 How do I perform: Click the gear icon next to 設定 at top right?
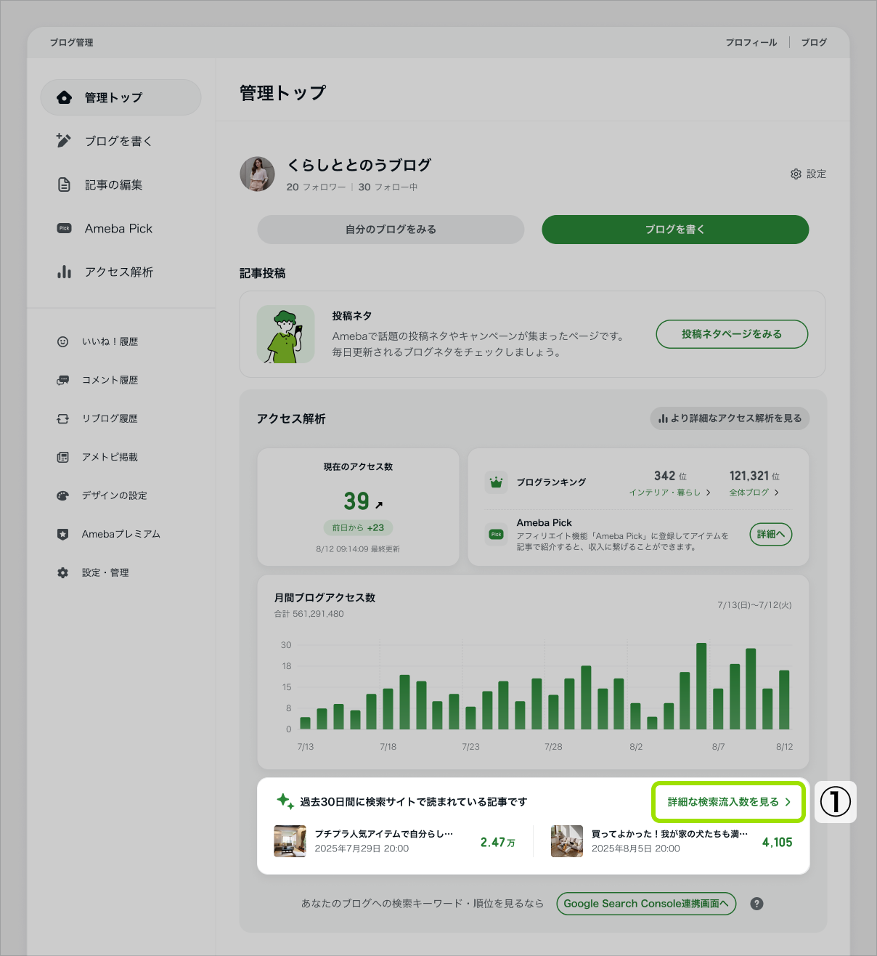tap(796, 174)
